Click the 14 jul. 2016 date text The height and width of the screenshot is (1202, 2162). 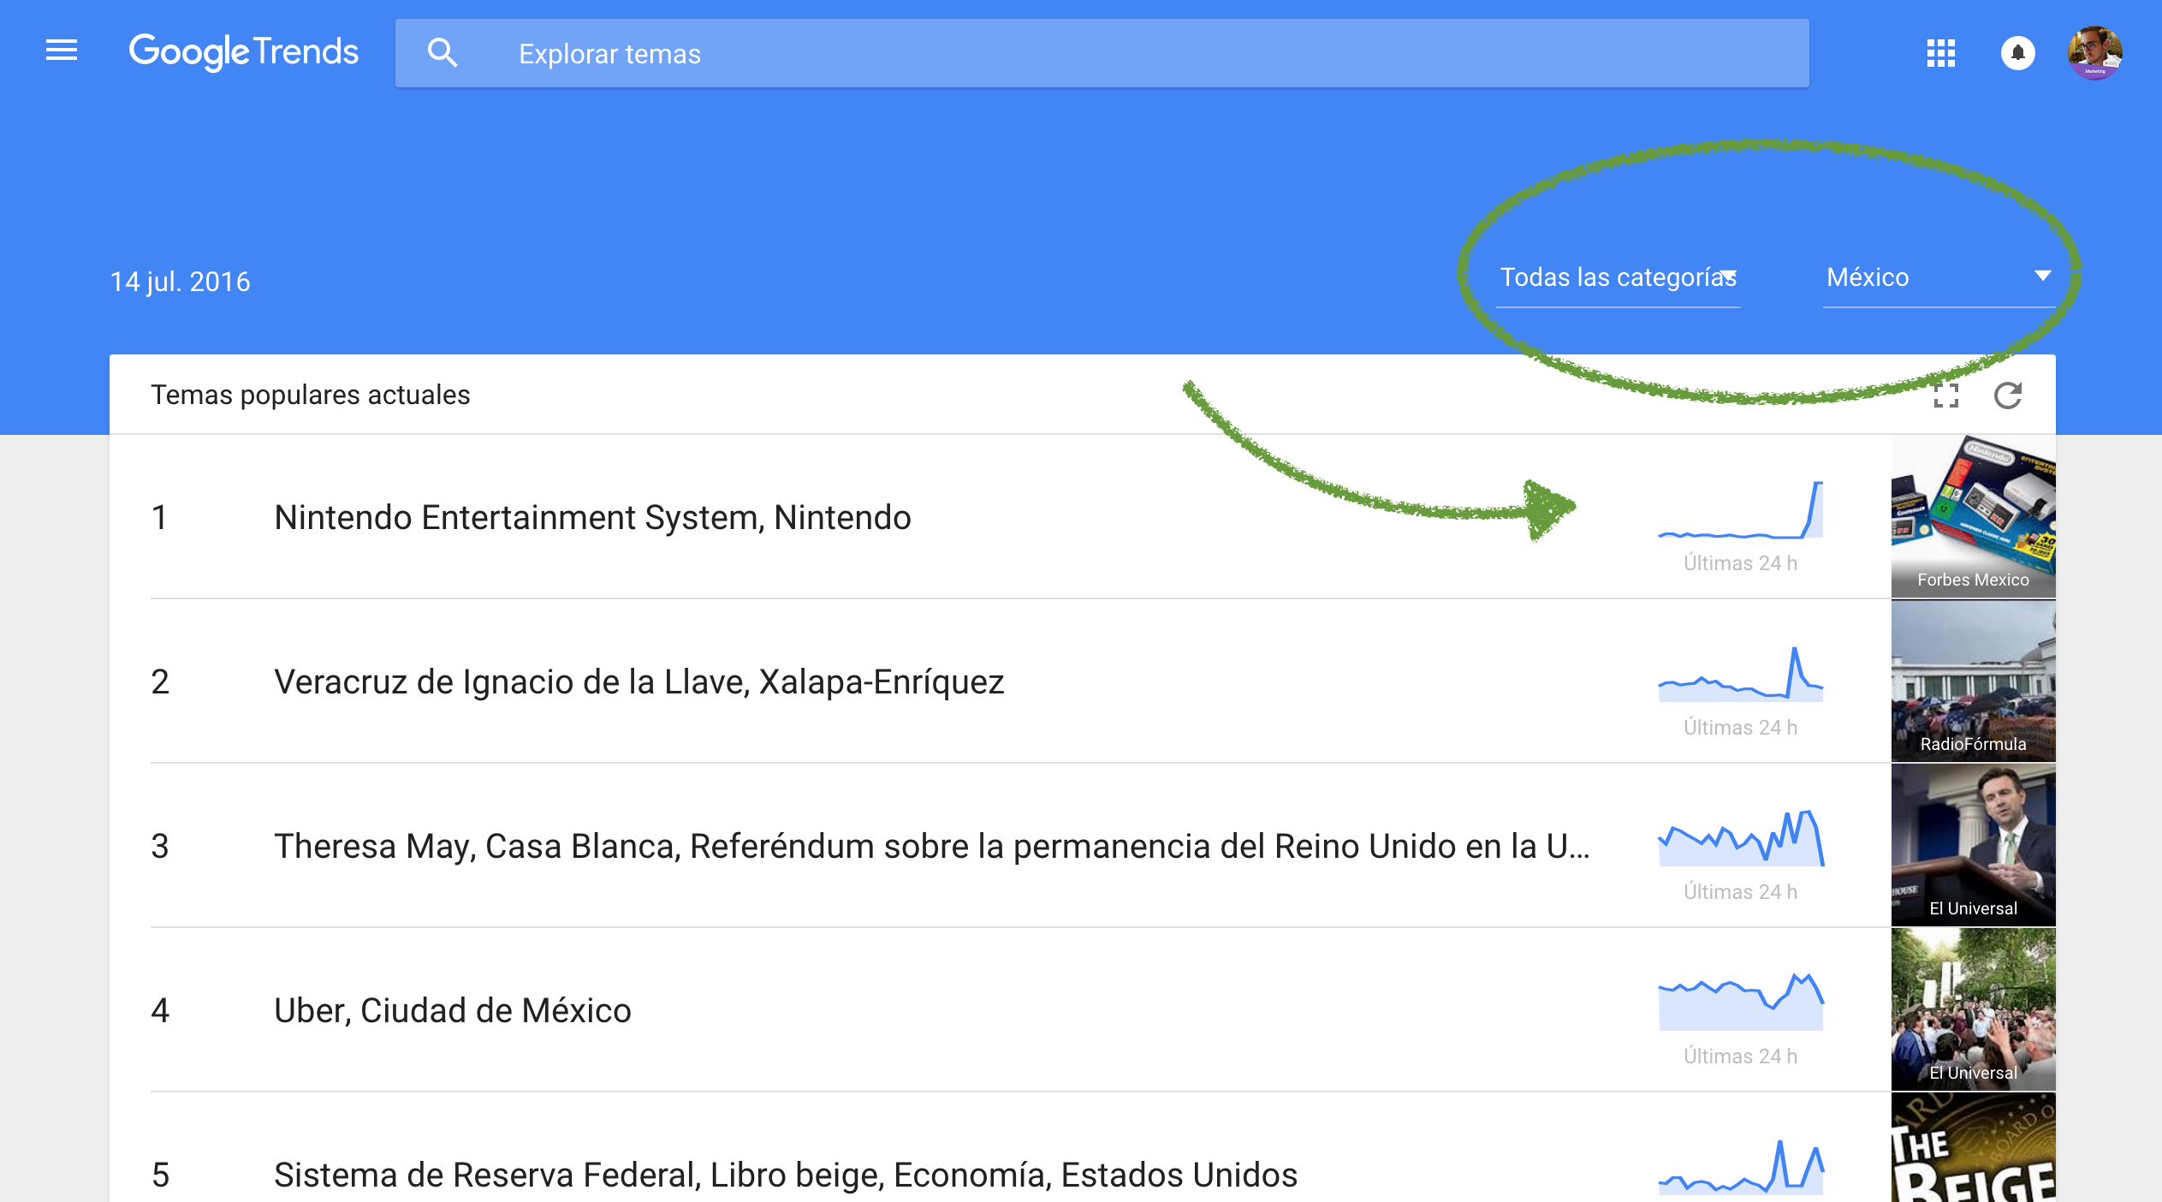(x=181, y=282)
